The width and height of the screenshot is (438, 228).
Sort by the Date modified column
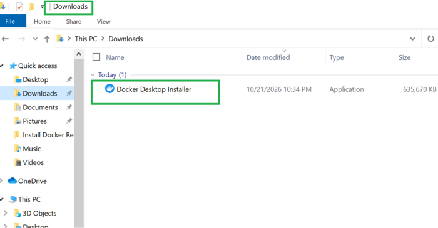pyautogui.click(x=268, y=57)
